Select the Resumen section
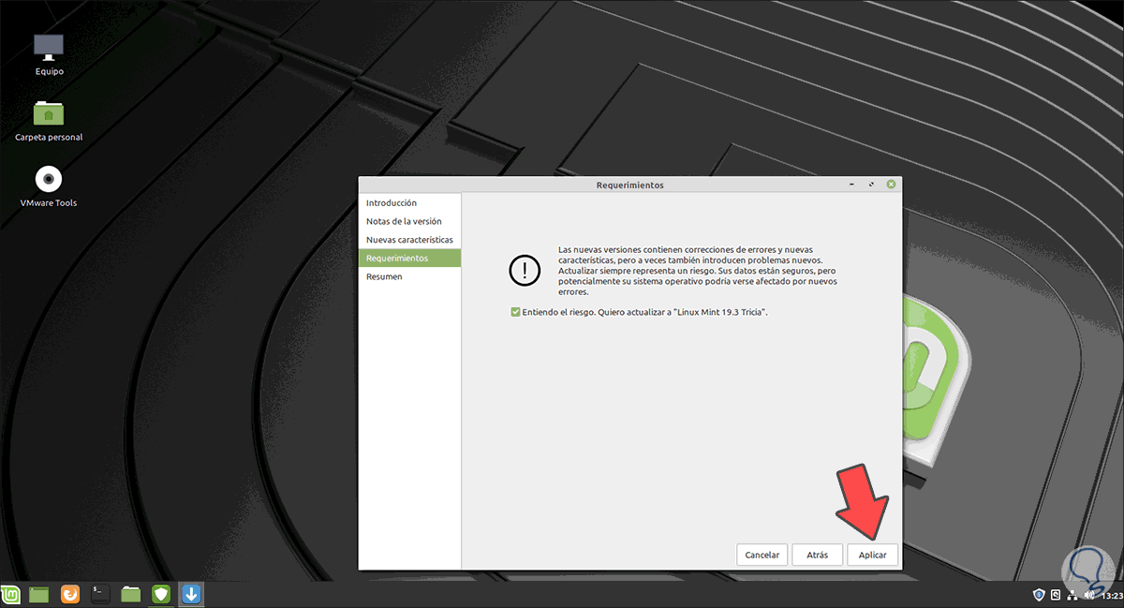Image resolution: width=1124 pixels, height=608 pixels. point(384,276)
